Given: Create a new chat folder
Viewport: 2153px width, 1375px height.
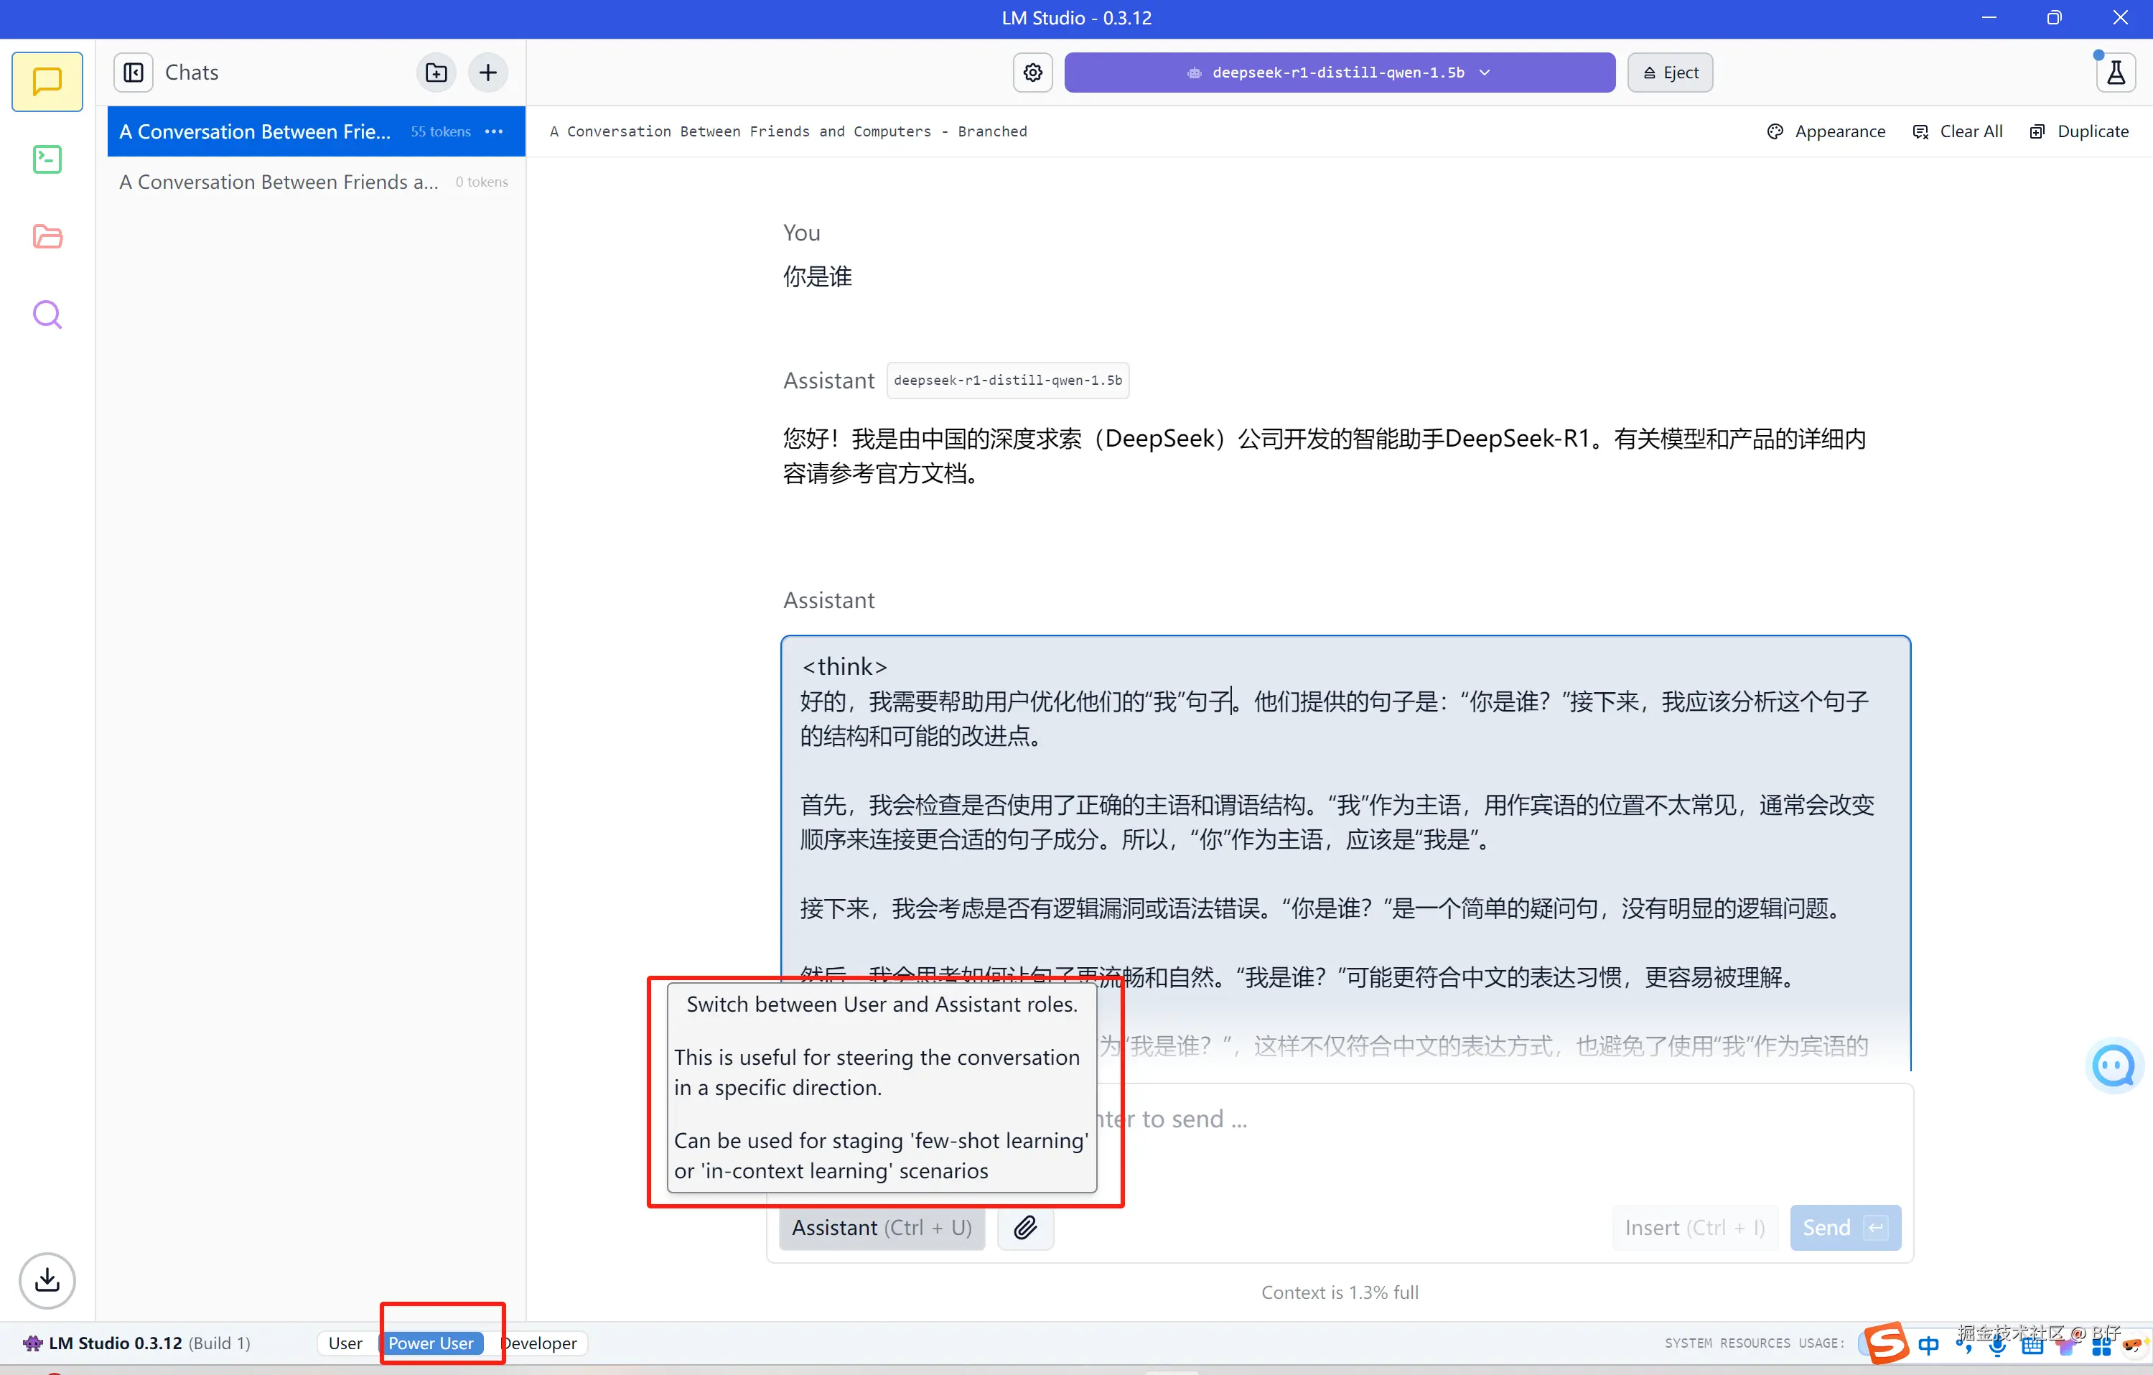Looking at the screenshot, I should click(436, 73).
